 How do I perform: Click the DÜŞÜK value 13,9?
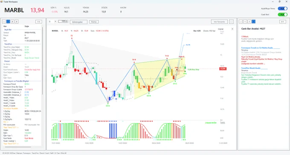pos(104,12)
